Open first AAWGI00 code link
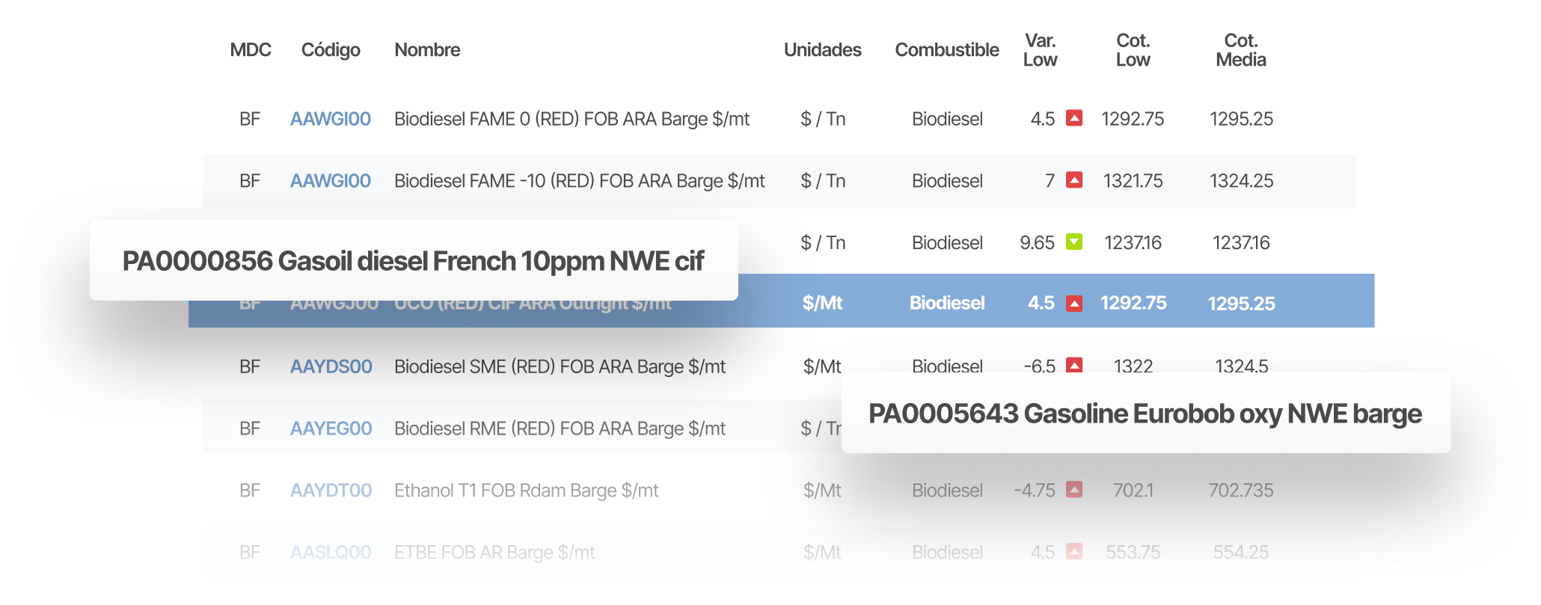Image resolution: width=1541 pixels, height=605 pixels. coord(331,119)
